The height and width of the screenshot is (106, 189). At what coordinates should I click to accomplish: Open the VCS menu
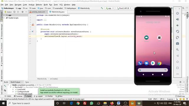pyautogui.click(x=61, y=5)
